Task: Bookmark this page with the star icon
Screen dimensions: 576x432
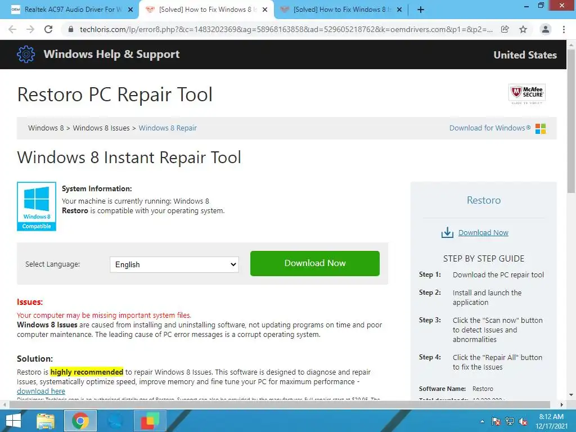Action: pos(523,29)
